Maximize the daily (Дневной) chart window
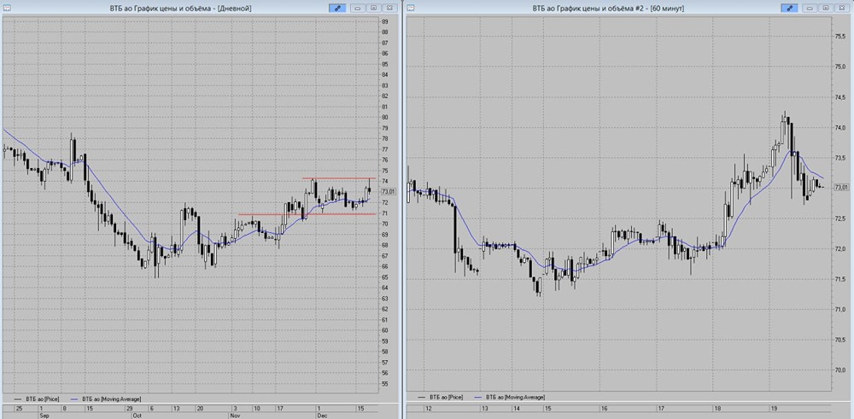854x419 pixels. [374, 8]
